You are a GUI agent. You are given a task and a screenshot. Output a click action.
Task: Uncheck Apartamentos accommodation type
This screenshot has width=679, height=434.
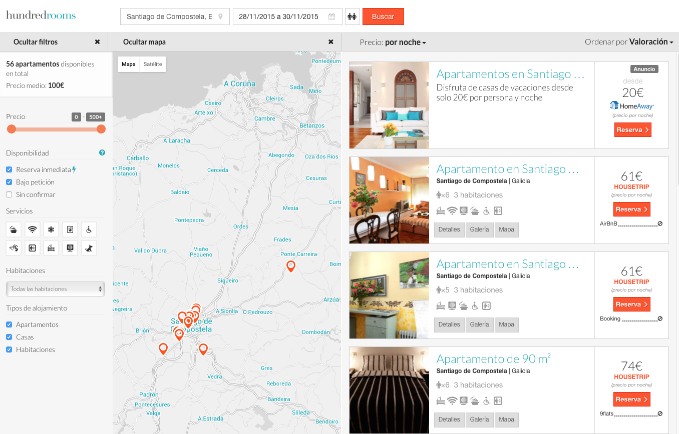(9, 324)
